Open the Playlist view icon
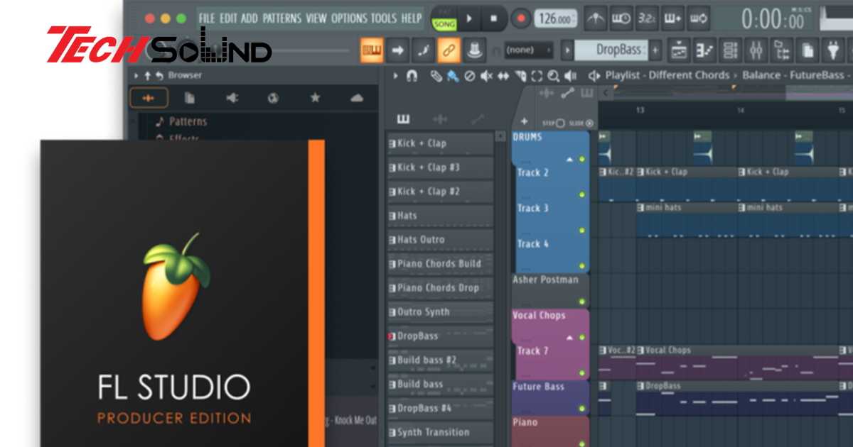853x447 pixels. pos(679,50)
